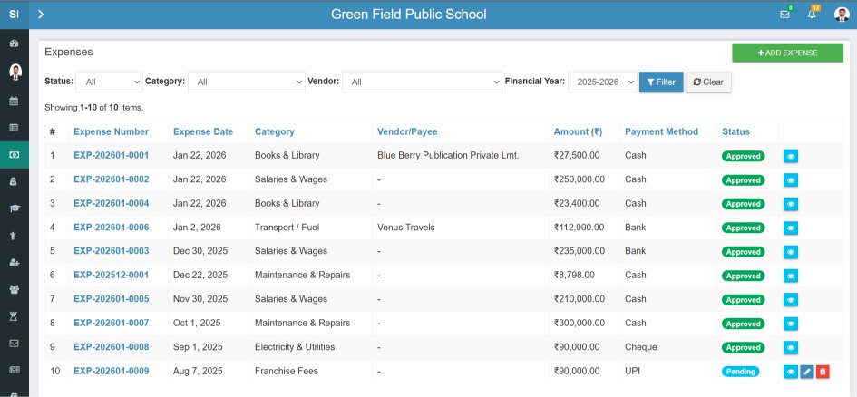Image resolution: width=857 pixels, height=397 pixels.
Task: Click the Pending status badge
Action: (741, 372)
